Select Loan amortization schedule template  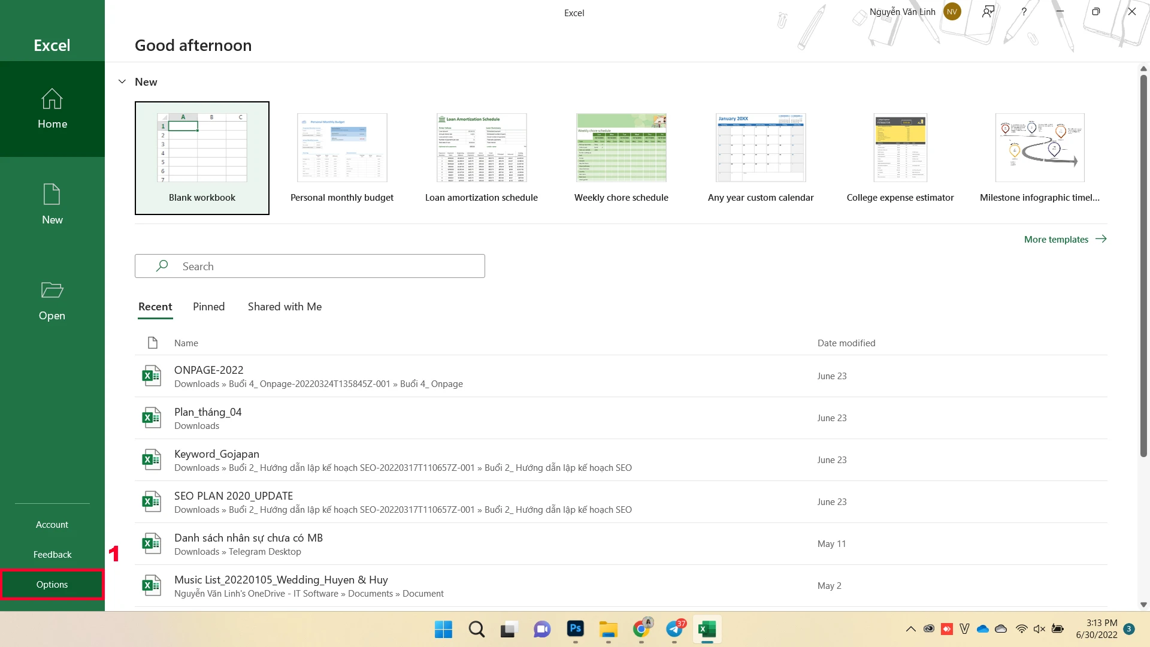click(482, 158)
